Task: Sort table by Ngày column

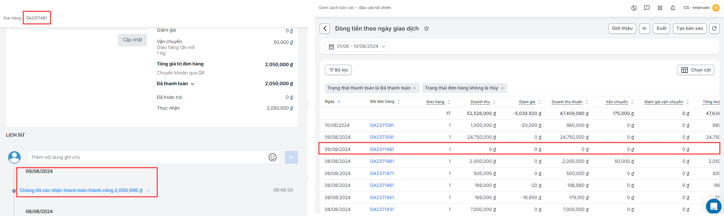Action: (x=339, y=102)
